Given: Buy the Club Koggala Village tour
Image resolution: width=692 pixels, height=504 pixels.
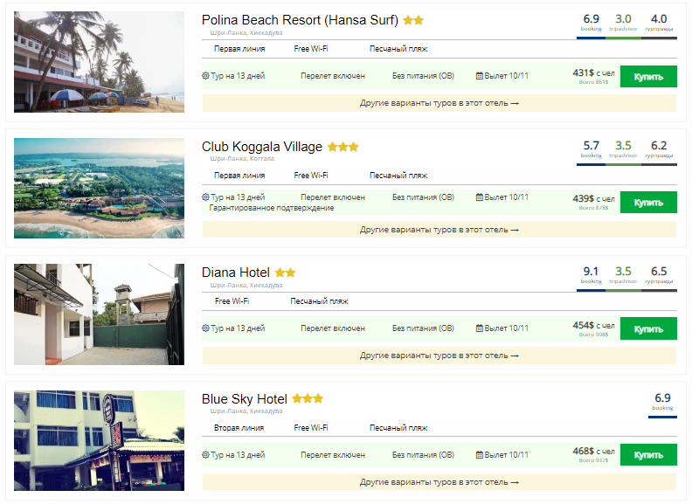Looking at the screenshot, I should click(648, 203).
